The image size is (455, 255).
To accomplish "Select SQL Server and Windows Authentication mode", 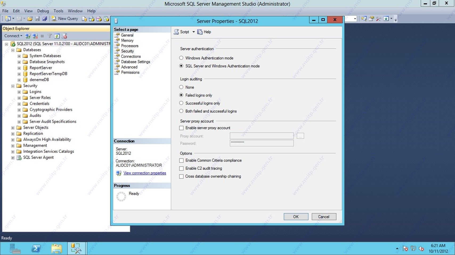I will 181,66.
